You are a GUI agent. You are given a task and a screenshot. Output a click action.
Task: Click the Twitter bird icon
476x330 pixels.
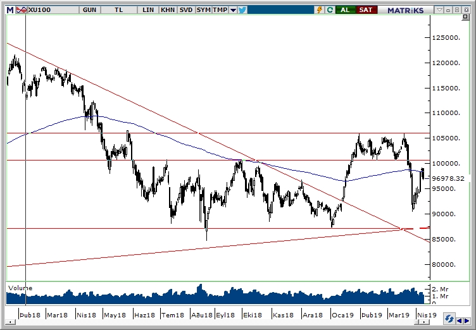click(x=242, y=10)
